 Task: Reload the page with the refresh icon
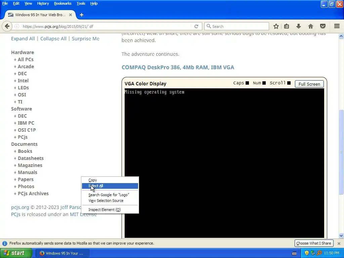(x=196, y=26)
